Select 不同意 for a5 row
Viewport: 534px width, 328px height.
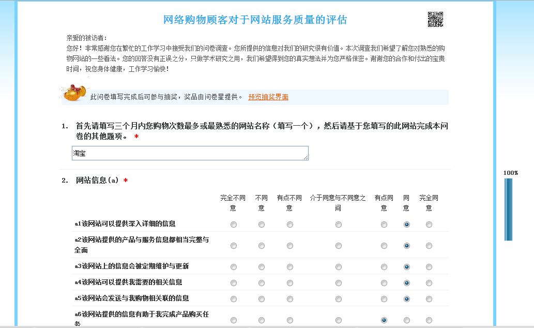tap(262, 299)
